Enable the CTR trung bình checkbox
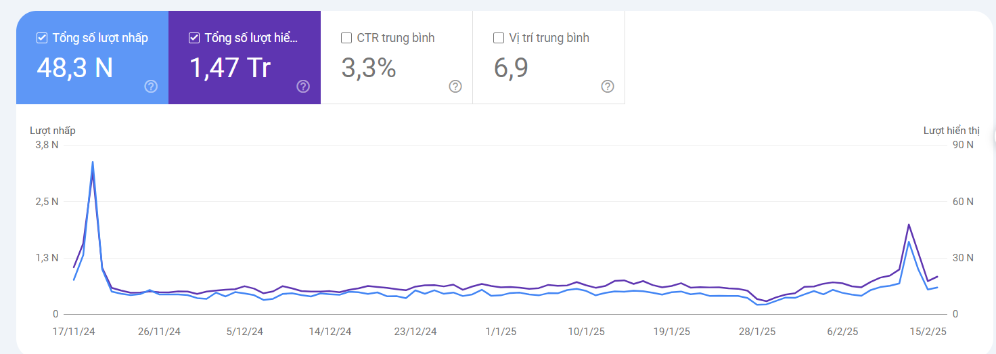 (x=346, y=38)
